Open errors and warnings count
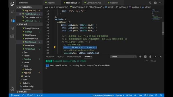Screen dimensions: 173x97 [x=31, y=95]
